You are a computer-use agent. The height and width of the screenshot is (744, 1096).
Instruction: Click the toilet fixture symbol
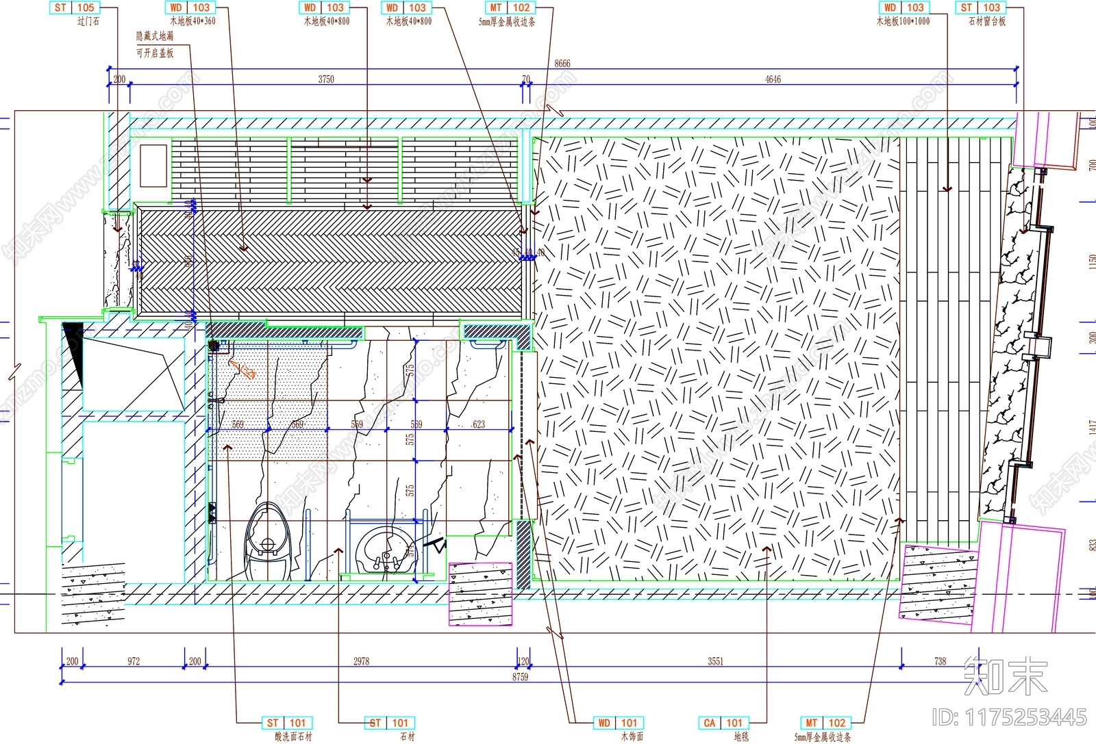(268, 541)
